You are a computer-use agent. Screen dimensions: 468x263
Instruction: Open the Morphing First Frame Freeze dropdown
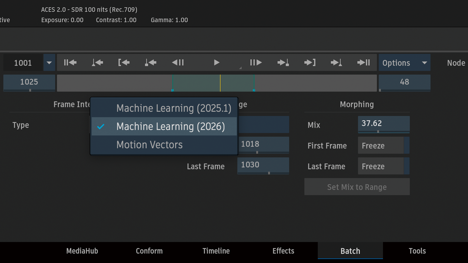click(x=383, y=146)
